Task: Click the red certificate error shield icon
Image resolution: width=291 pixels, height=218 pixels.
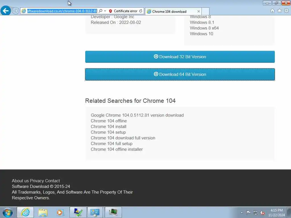Action: (x=111, y=11)
